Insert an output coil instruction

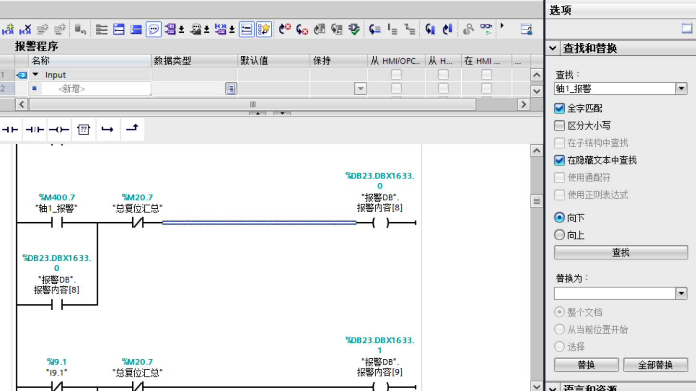(59, 129)
